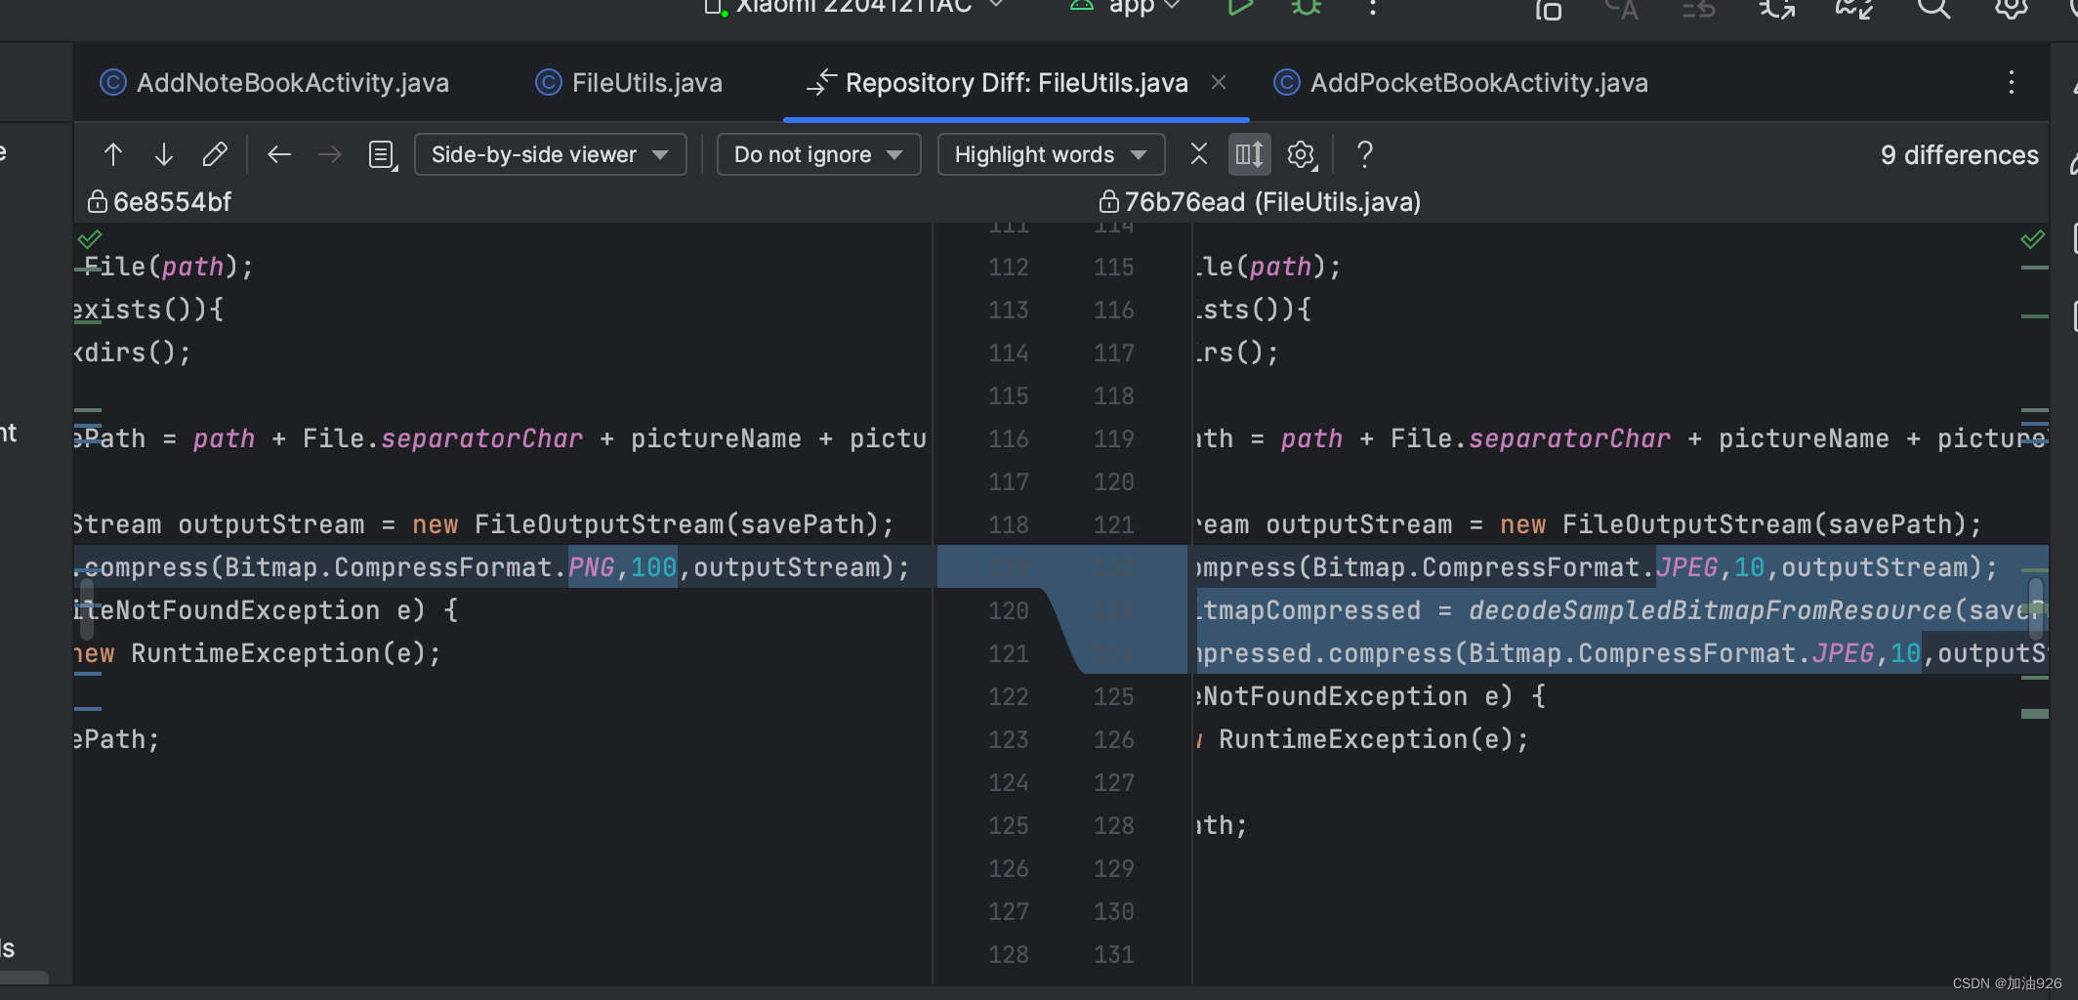
Task: Jump to next difference with down arrow
Action: coord(163,153)
